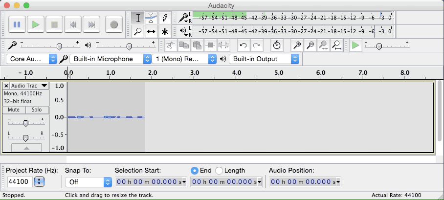
Task: Select the Time Shift tool
Action: (151, 31)
